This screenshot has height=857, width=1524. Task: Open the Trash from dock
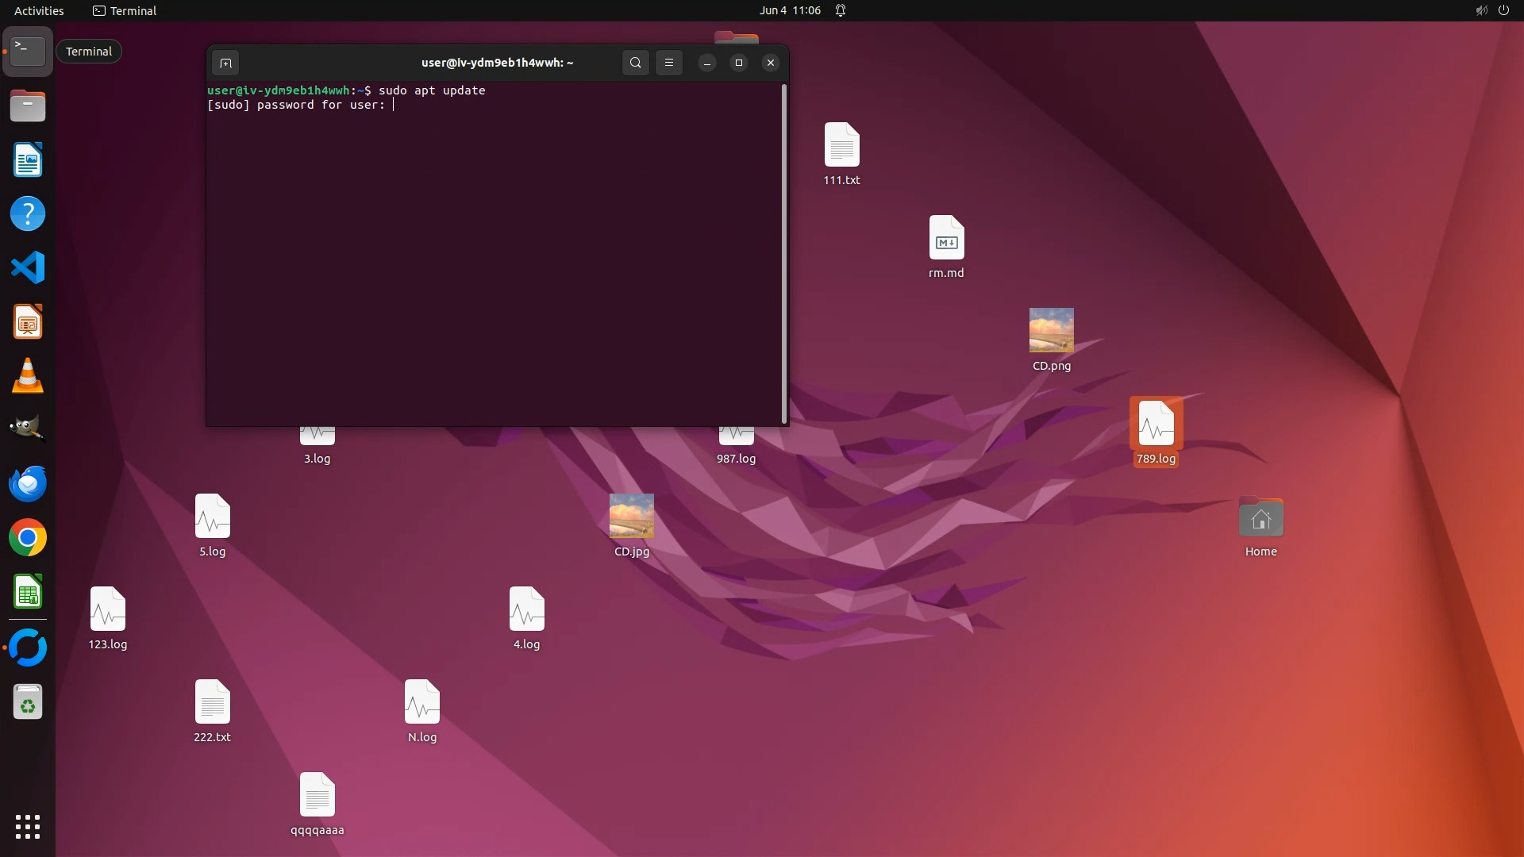pos(28,702)
